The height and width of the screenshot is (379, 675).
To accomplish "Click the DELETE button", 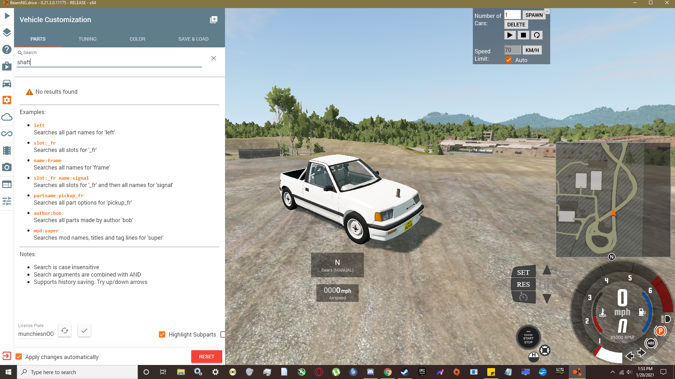I will tap(516, 25).
